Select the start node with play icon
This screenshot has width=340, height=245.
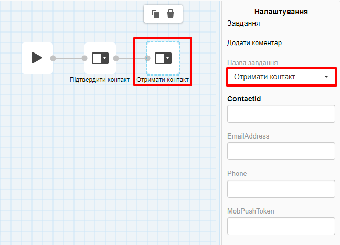[37, 58]
